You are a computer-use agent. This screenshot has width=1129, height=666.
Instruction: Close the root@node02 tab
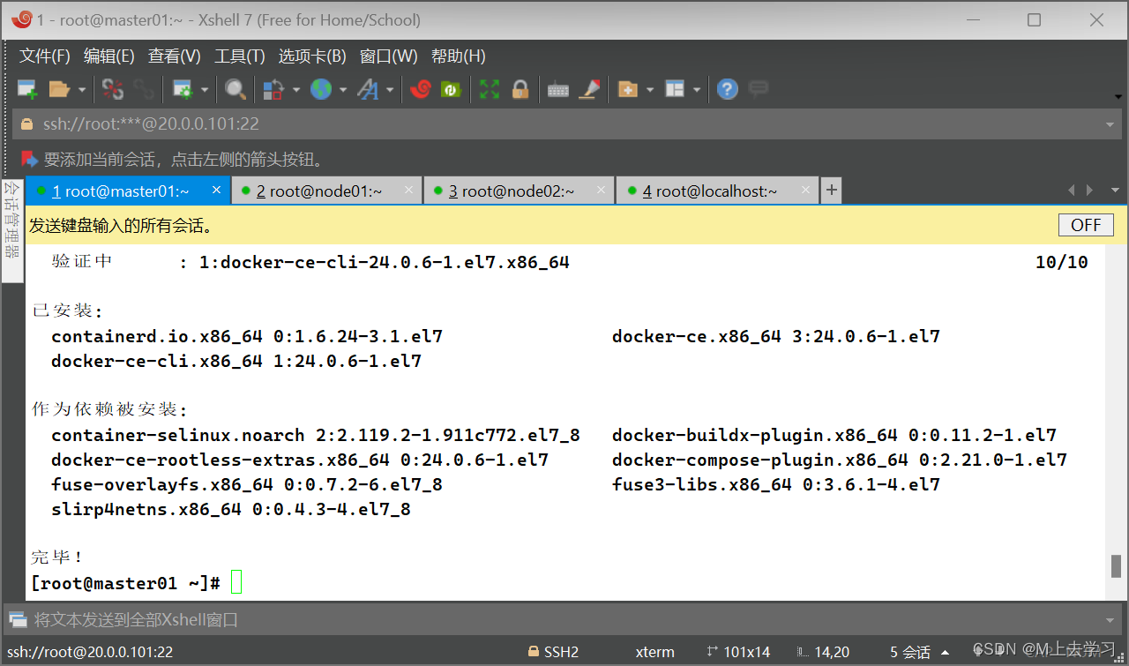click(x=602, y=190)
